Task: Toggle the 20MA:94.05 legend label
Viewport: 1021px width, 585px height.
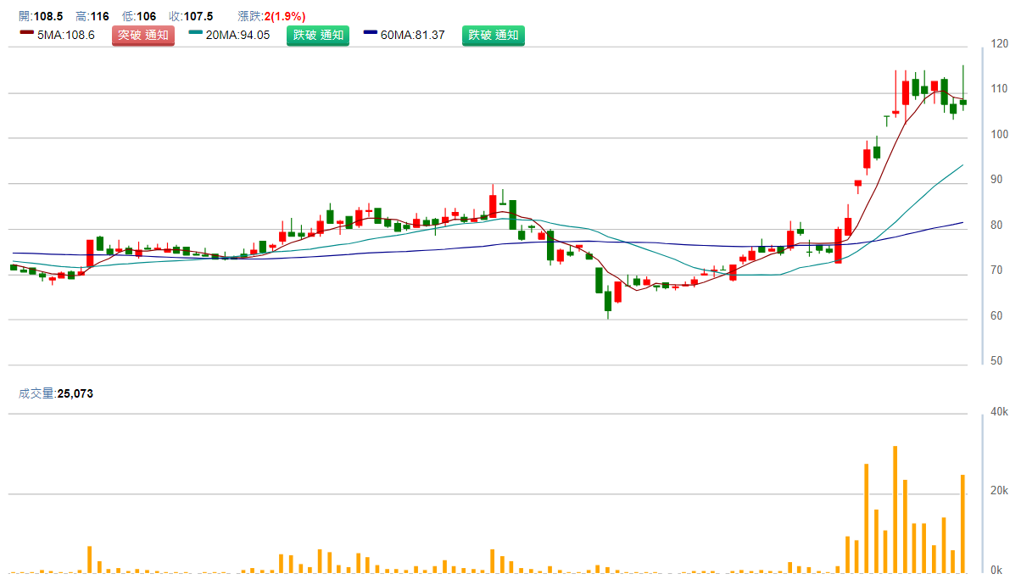Action: (x=238, y=36)
